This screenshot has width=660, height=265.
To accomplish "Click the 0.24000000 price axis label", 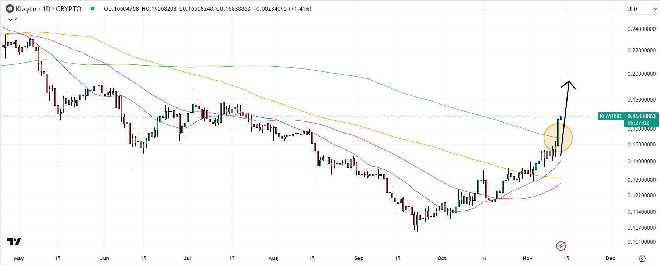I will 642,29.
